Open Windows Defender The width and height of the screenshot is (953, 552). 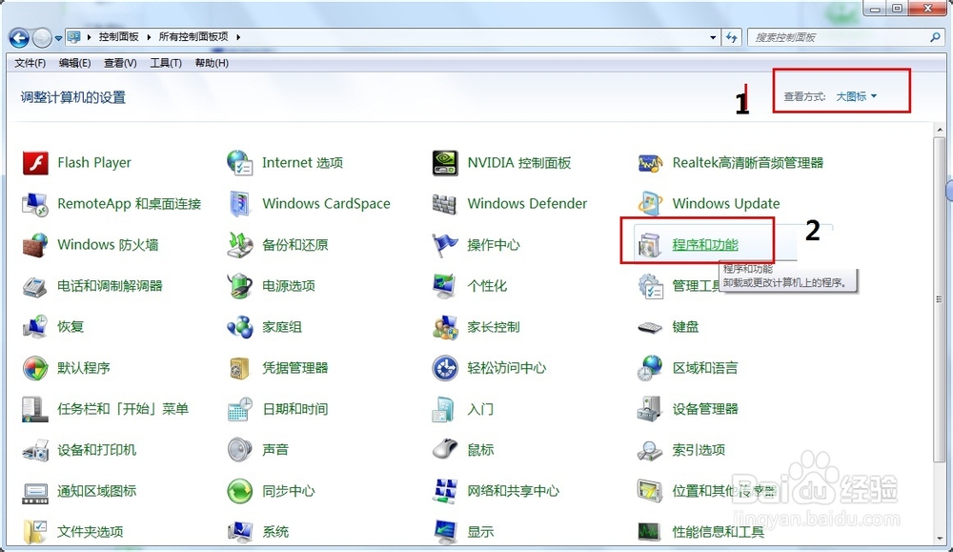(529, 203)
